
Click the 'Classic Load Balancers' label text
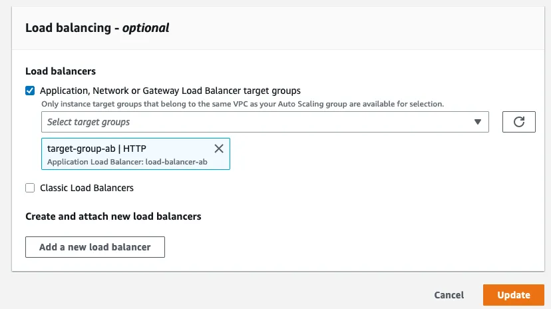click(x=87, y=188)
